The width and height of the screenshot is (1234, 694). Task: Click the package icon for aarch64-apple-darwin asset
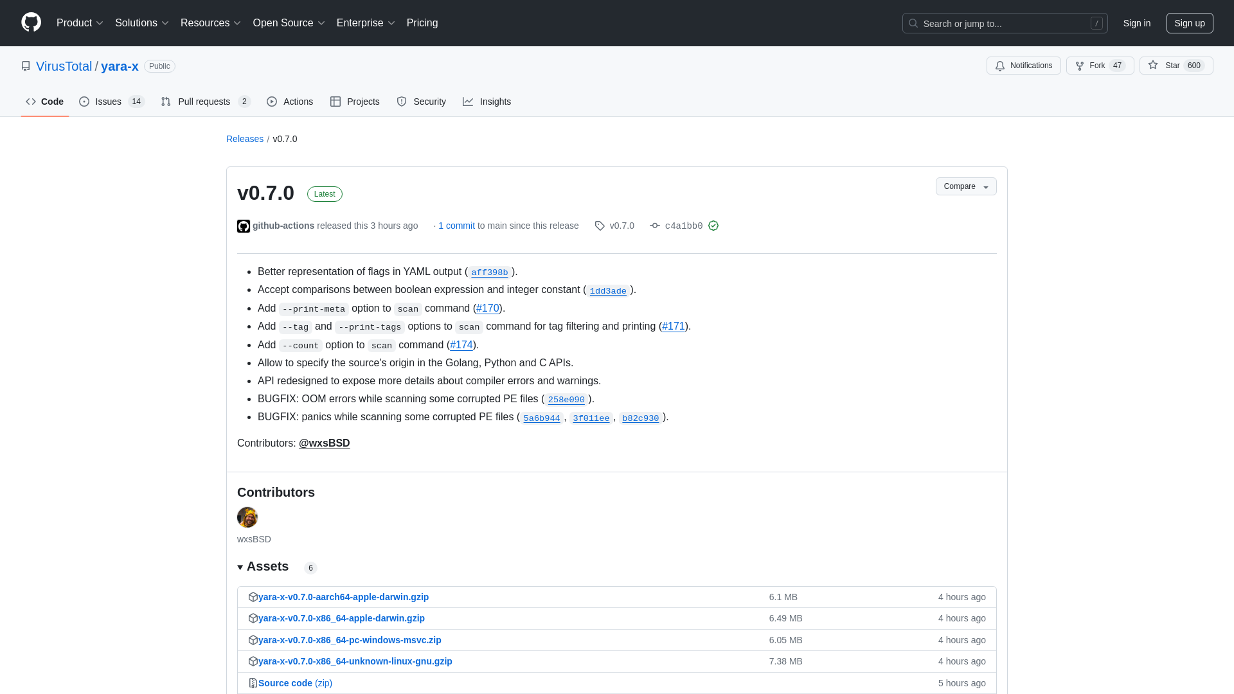pos(253,597)
